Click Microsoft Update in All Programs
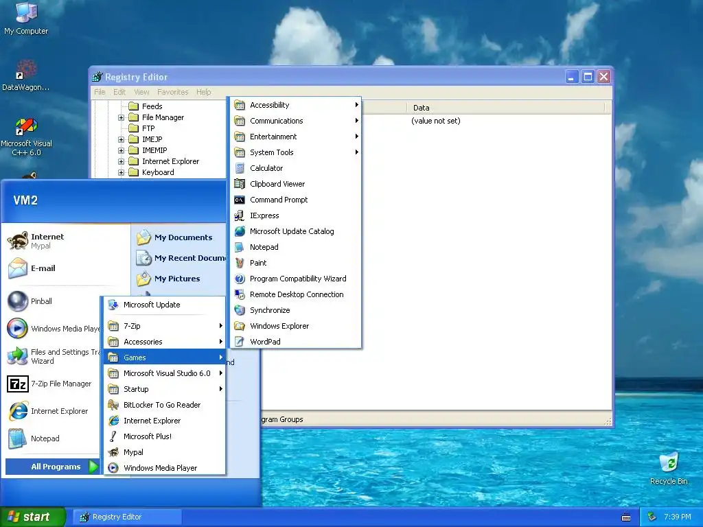 pos(165,305)
